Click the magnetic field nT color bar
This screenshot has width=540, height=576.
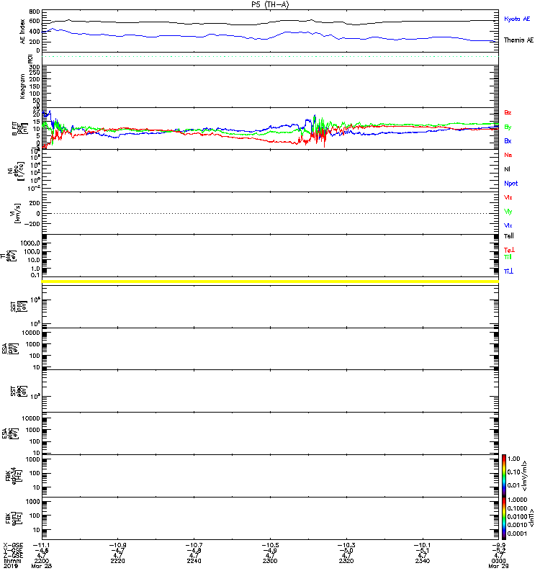click(x=504, y=518)
